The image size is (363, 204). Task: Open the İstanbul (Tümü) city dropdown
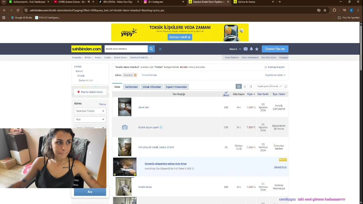[90, 111]
